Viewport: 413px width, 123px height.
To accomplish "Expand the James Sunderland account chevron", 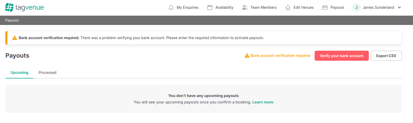I will click(x=399, y=7).
